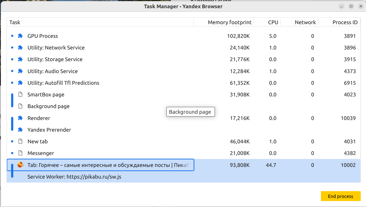Image resolution: width=366 pixels, height=207 pixels.
Task: Click the Messenger page icon
Action: [x=20, y=153]
